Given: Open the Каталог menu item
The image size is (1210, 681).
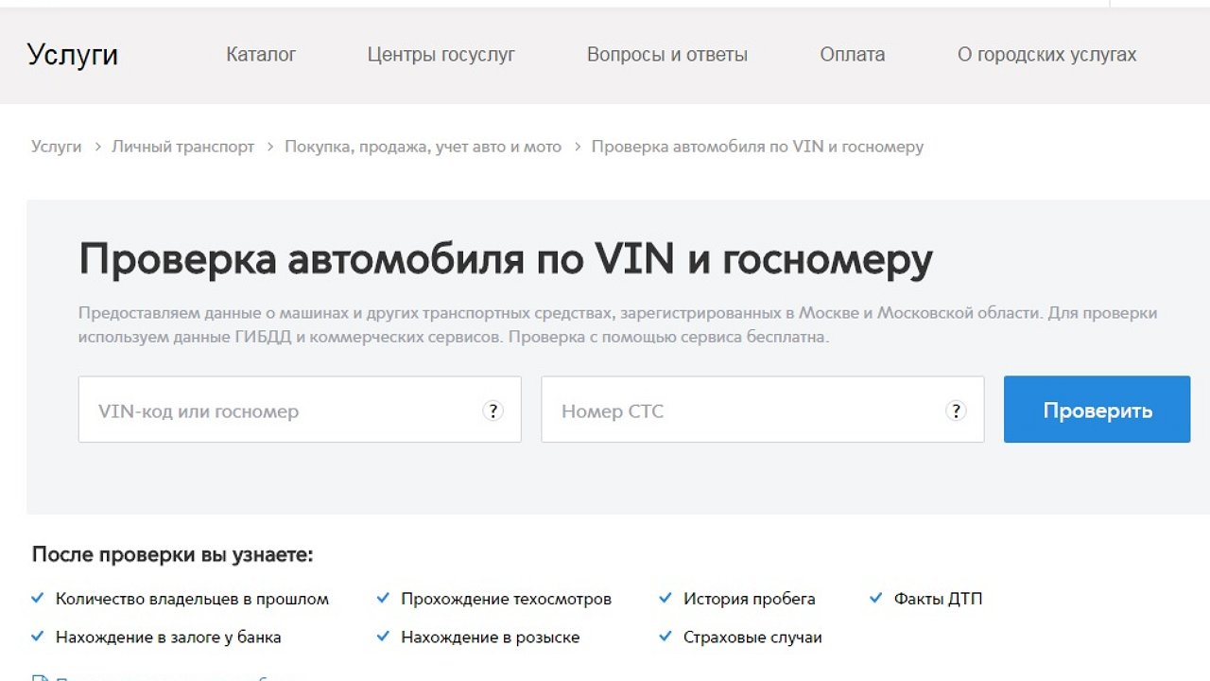Looking at the screenshot, I should pos(261,55).
